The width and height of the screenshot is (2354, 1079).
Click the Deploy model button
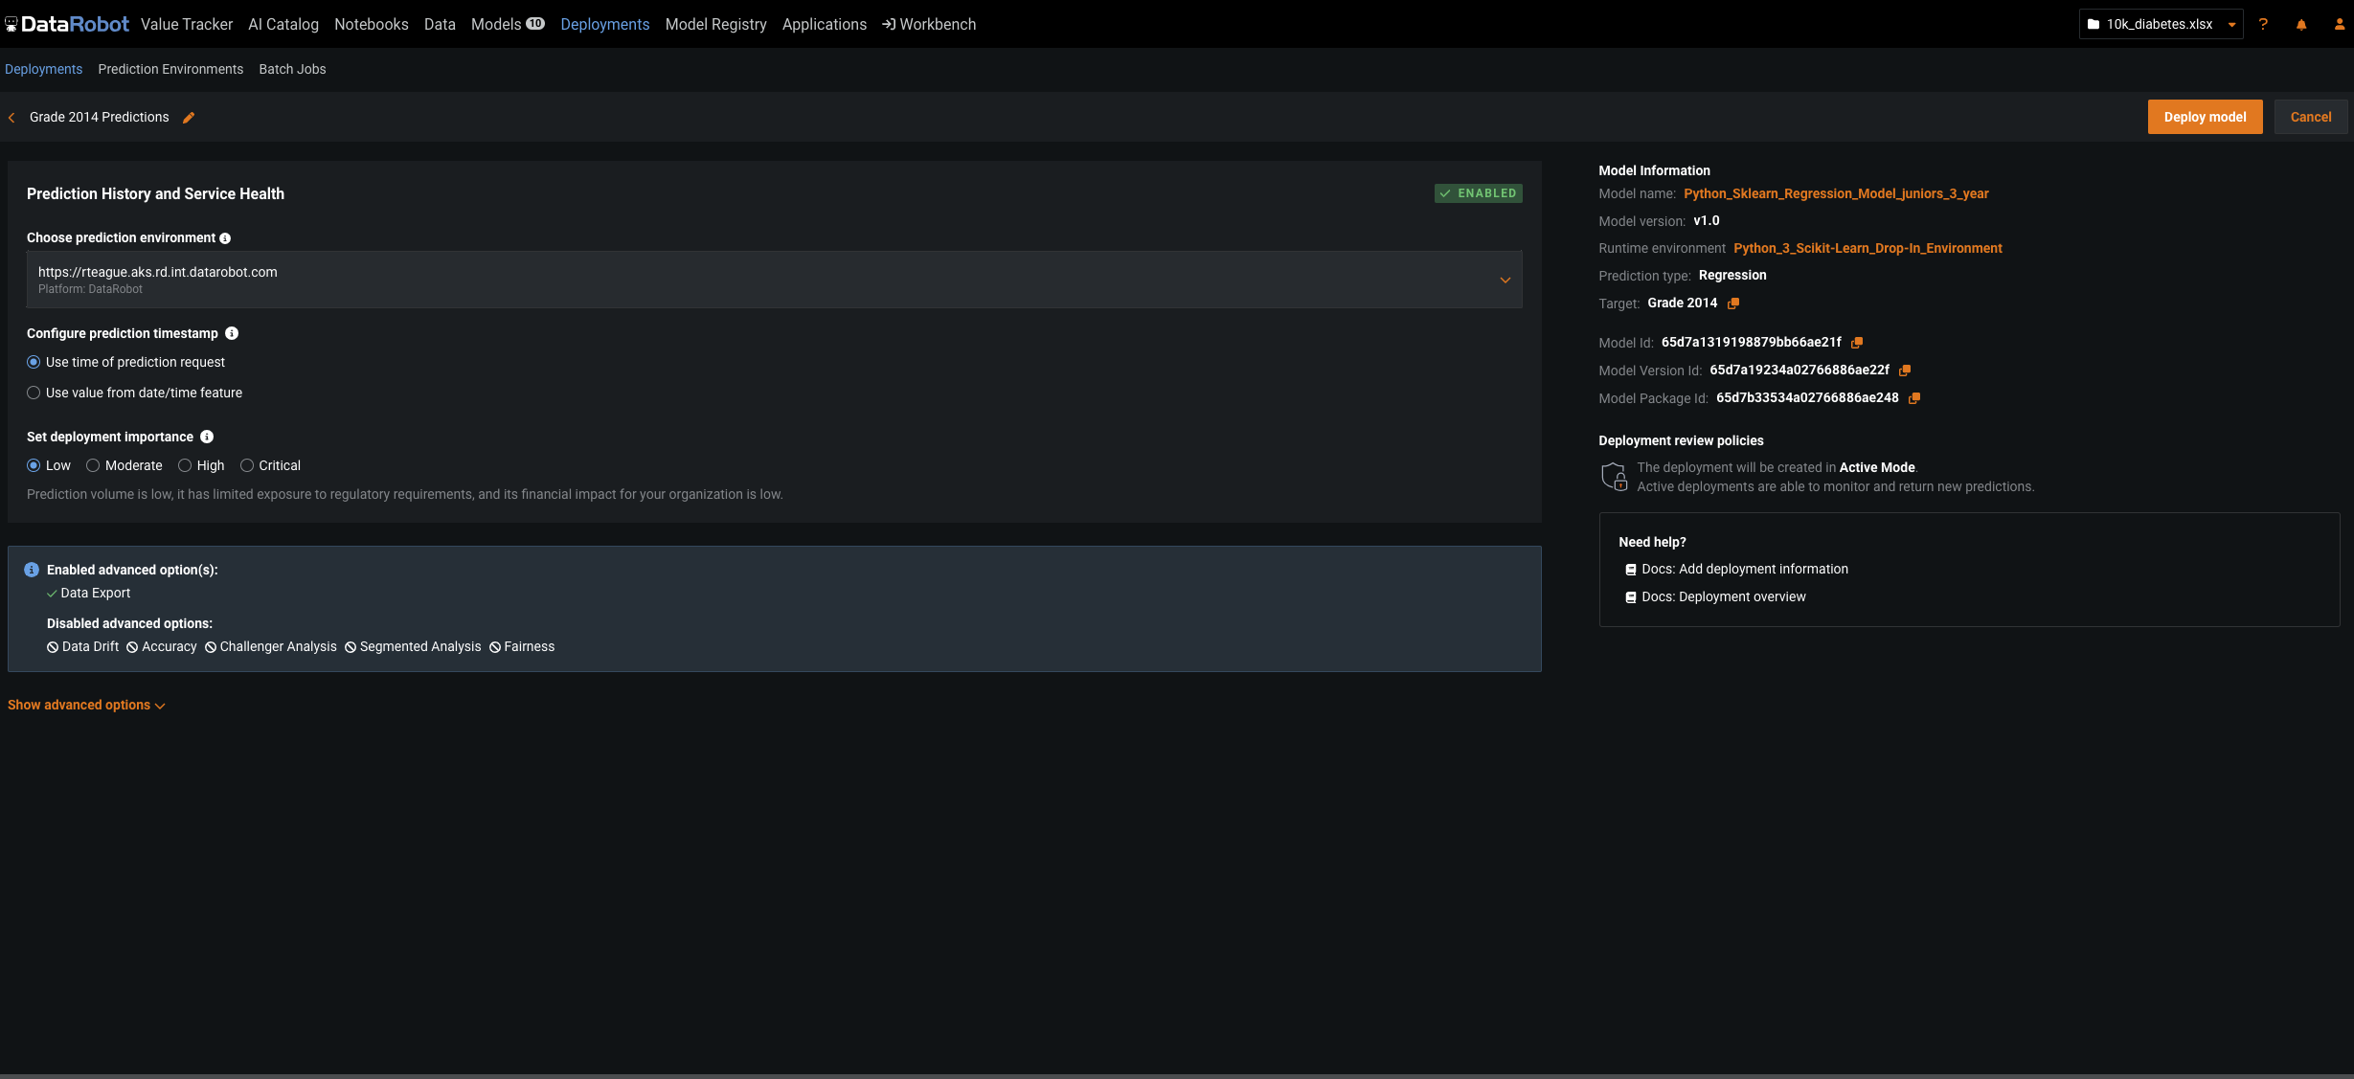[2205, 117]
